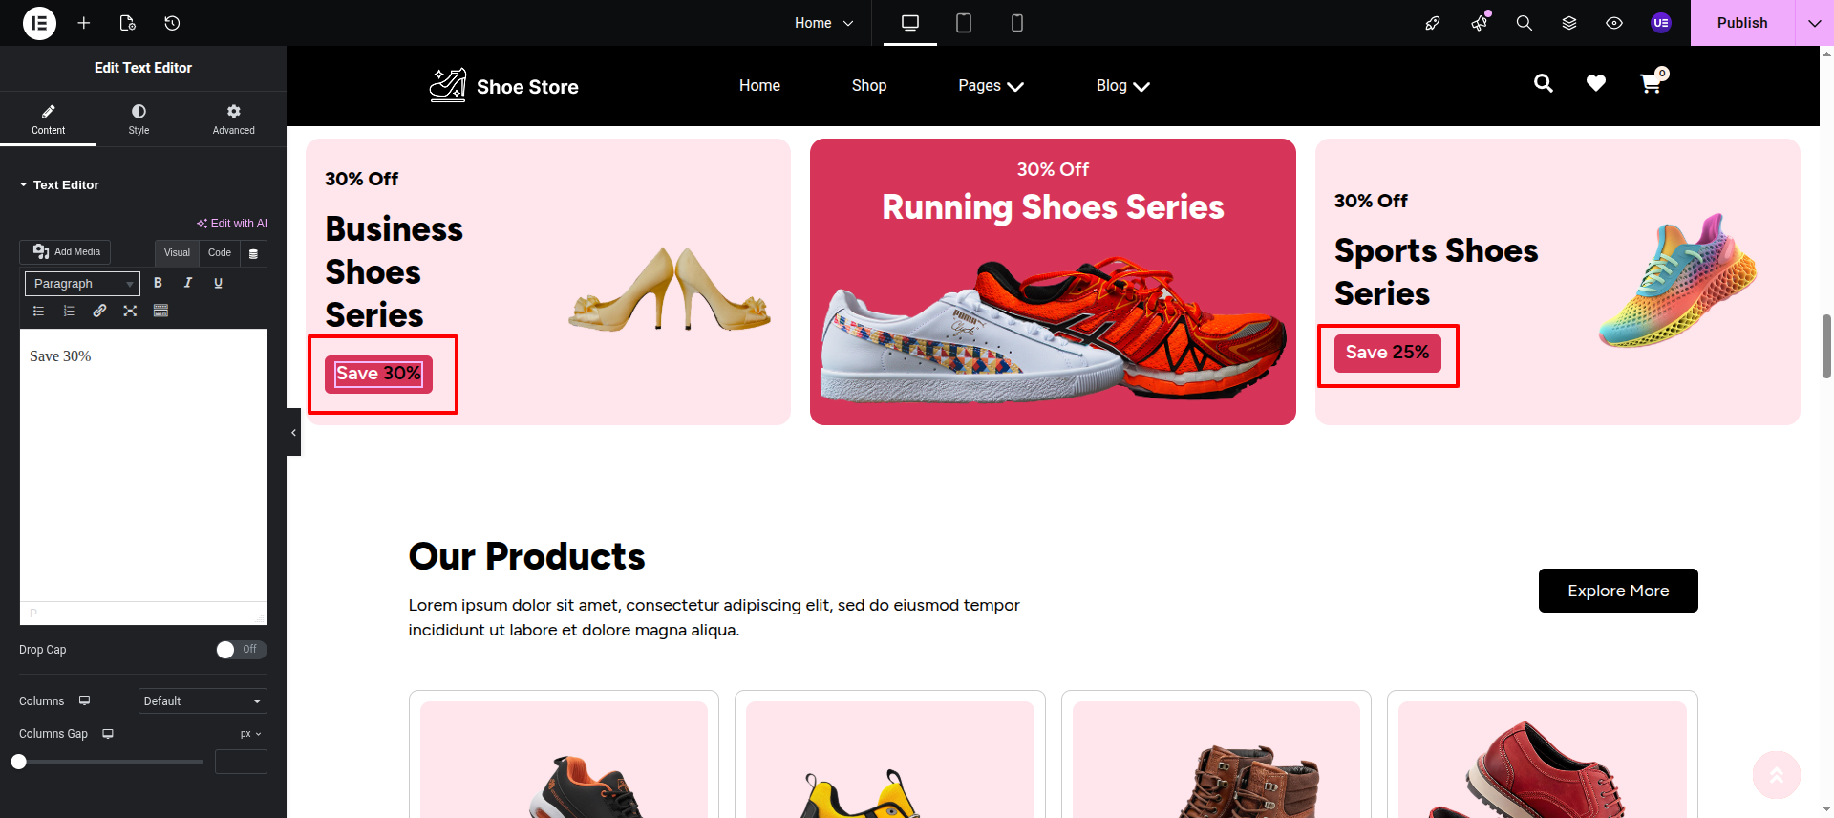The image size is (1834, 818).
Task: Apply bold formatting to text
Action: click(158, 283)
